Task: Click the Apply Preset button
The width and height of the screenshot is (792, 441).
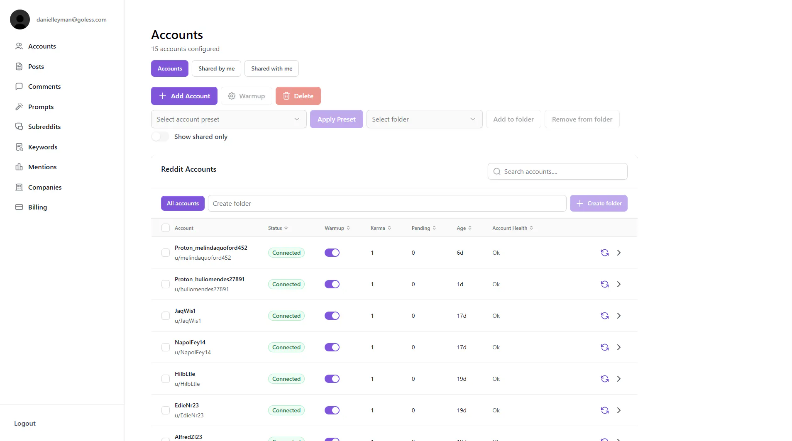Action: (x=337, y=119)
